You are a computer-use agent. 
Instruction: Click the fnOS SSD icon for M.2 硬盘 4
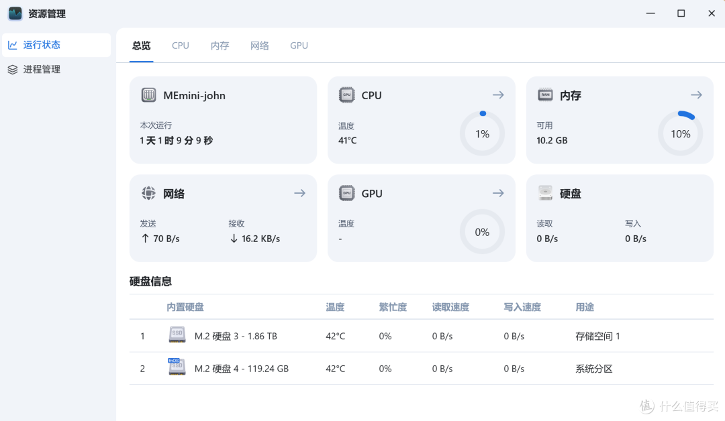(x=177, y=367)
